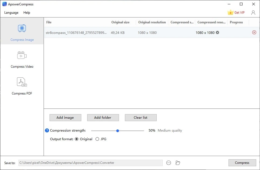Select JPG output format radio button
Screen dimensions: 260x170
click(97, 139)
